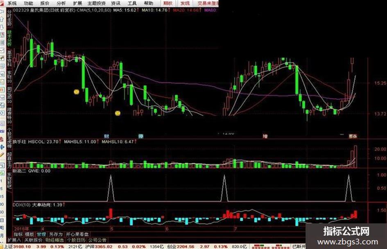The width and height of the screenshot is (387, 249).
Task: Switch to 维赛特10 side tab
Action: pyautogui.click(x=9, y=115)
